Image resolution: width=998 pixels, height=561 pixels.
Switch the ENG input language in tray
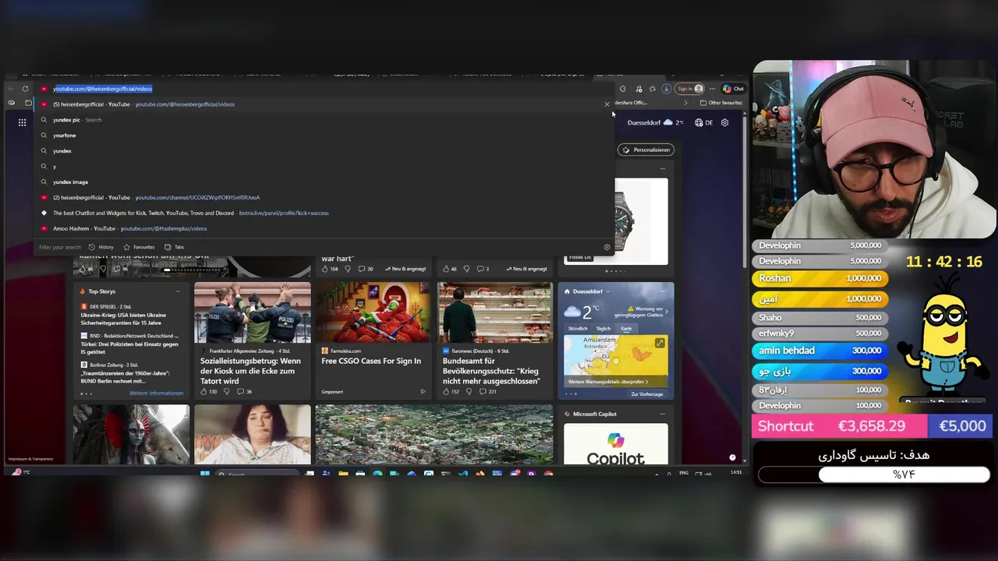click(684, 473)
